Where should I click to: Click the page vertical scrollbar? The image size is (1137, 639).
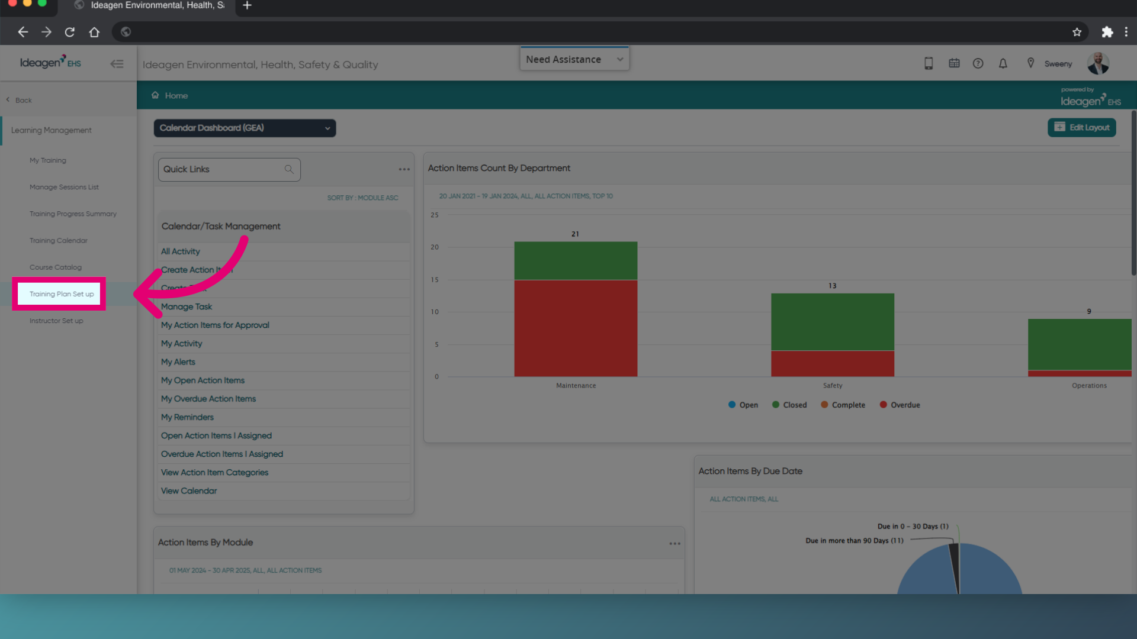point(1133,192)
